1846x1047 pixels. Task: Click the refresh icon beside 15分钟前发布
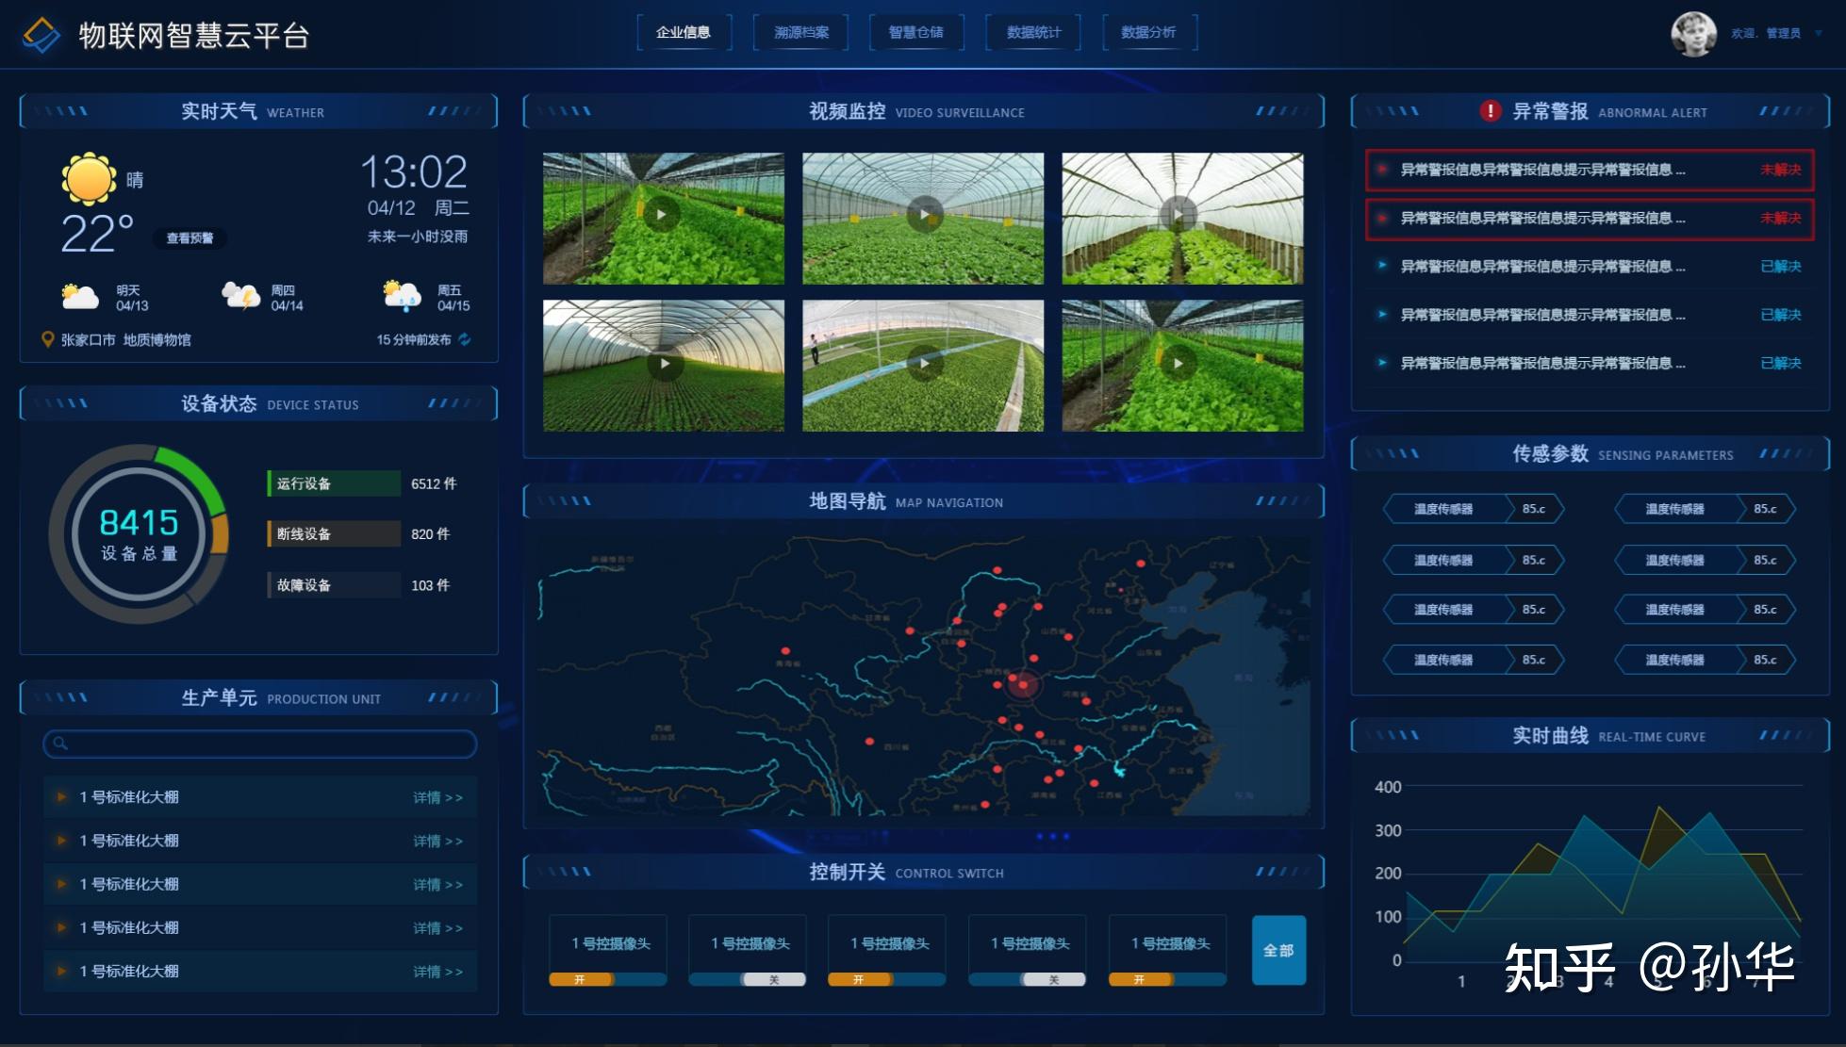[x=465, y=339]
